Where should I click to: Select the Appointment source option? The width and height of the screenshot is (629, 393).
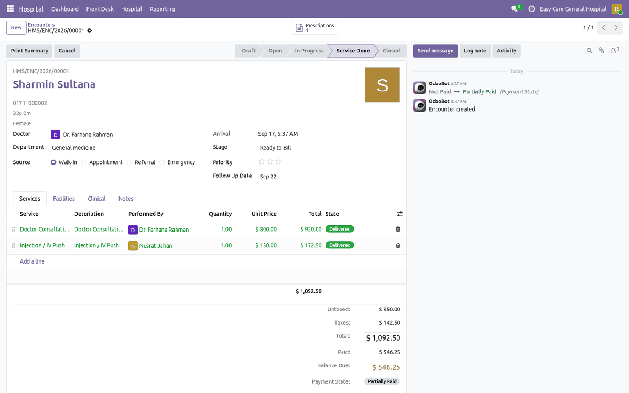click(x=84, y=162)
